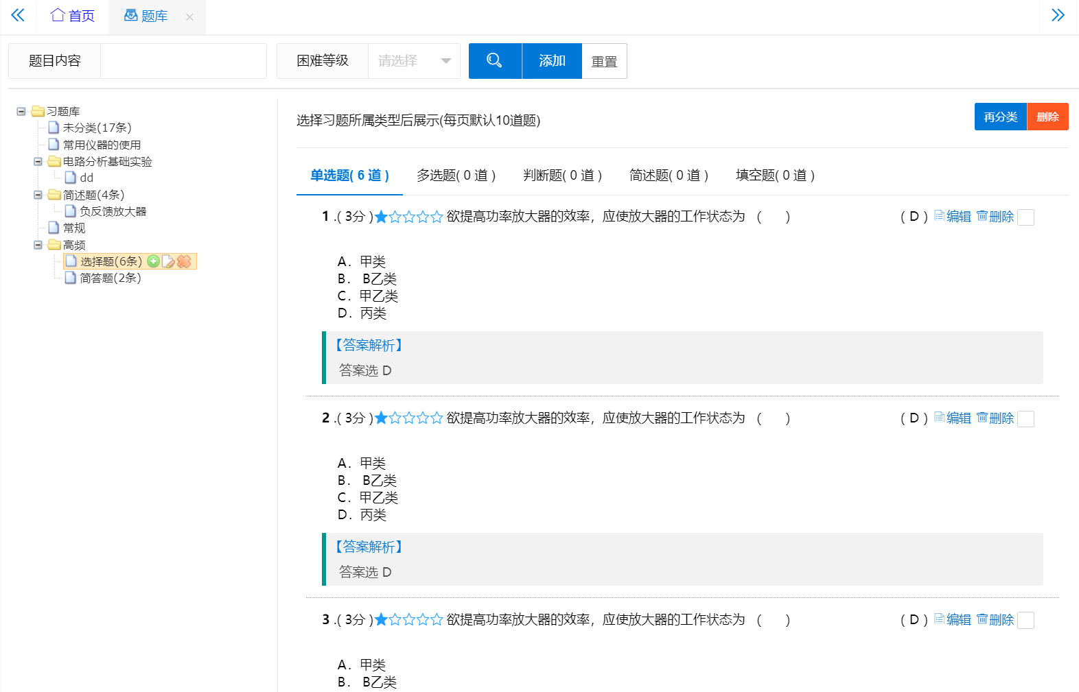Check the checkbox for question 2

(x=1025, y=419)
